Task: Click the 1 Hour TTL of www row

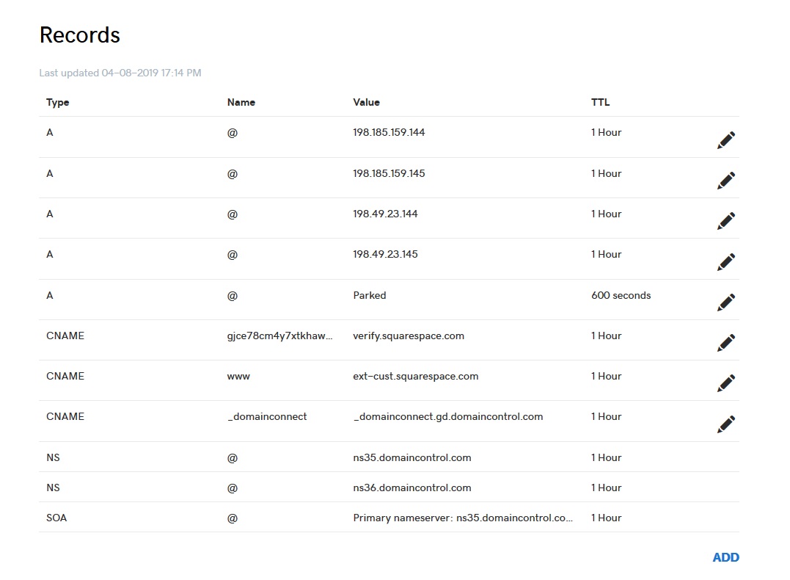Action: point(606,376)
